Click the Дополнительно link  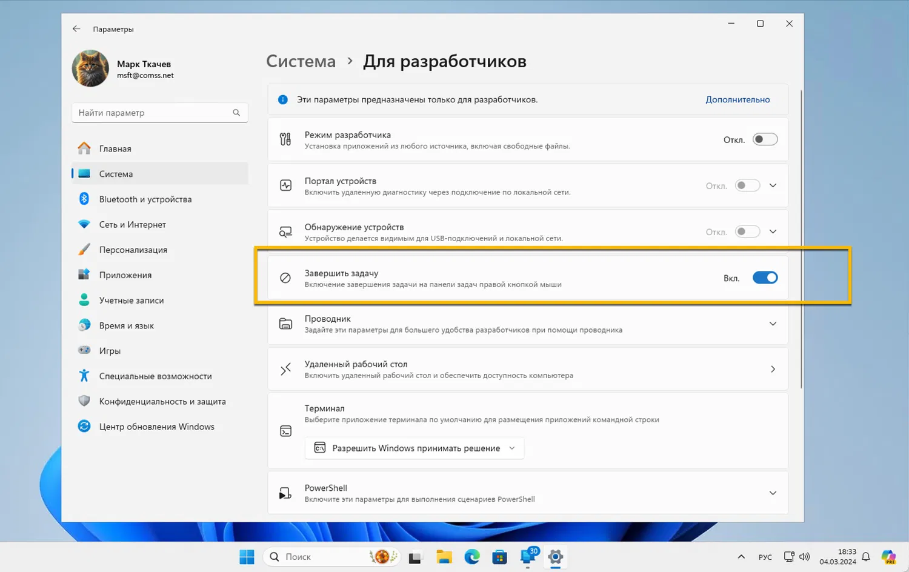[738, 99]
